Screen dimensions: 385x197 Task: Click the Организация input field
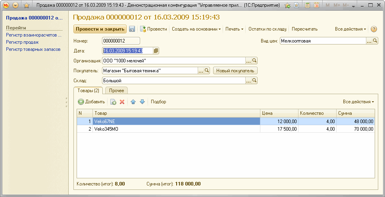pyautogui.click(x=173, y=61)
